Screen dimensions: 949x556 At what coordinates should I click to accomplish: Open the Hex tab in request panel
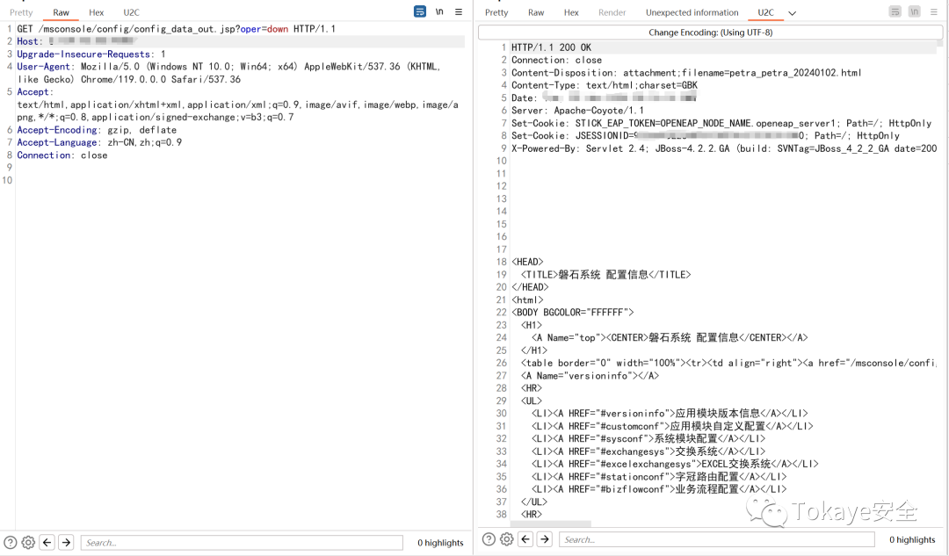(x=97, y=12)
